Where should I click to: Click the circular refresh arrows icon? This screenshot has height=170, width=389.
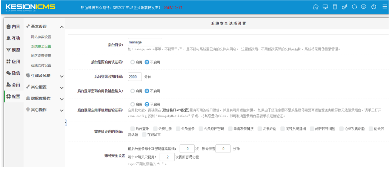[x=354, y=7]
